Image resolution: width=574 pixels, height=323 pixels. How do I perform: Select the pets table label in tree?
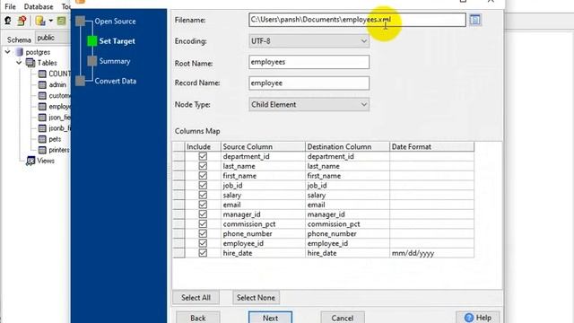[55, 140]
